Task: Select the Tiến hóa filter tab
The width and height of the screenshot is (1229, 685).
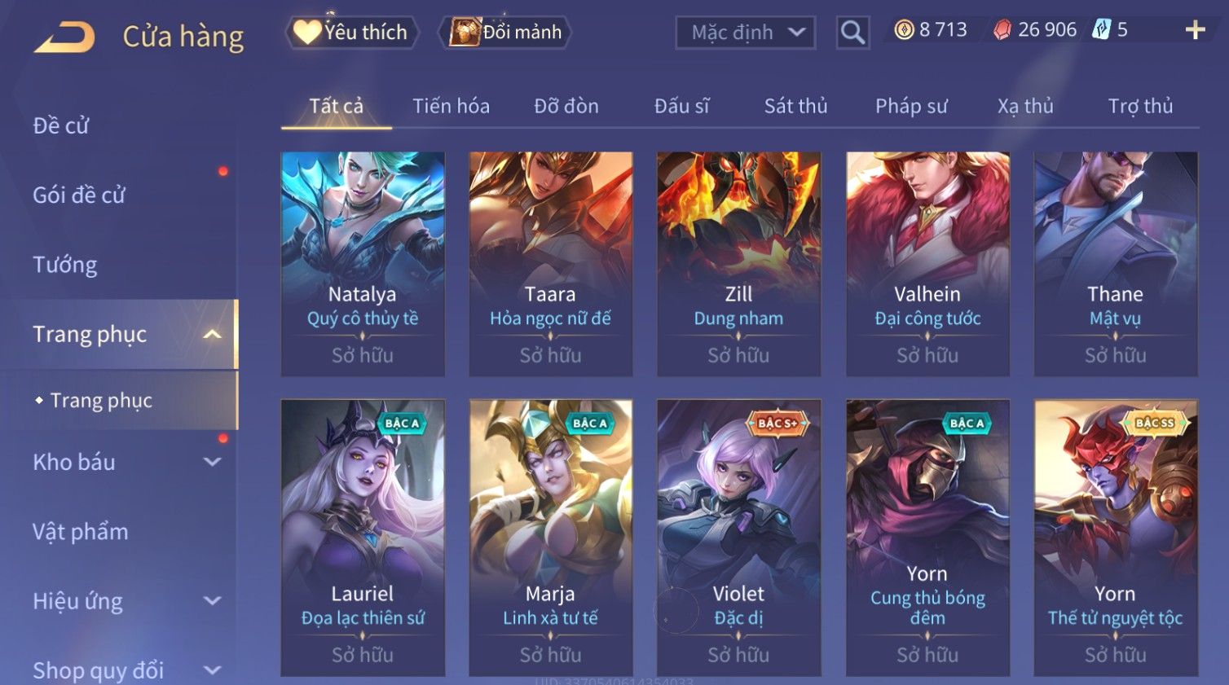Action: tap(451, 106)
